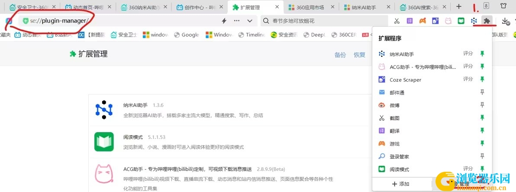Unpin Coze Scraper in the extensions popup
This screenshot has height=192, width=516.
click(482, 79)
